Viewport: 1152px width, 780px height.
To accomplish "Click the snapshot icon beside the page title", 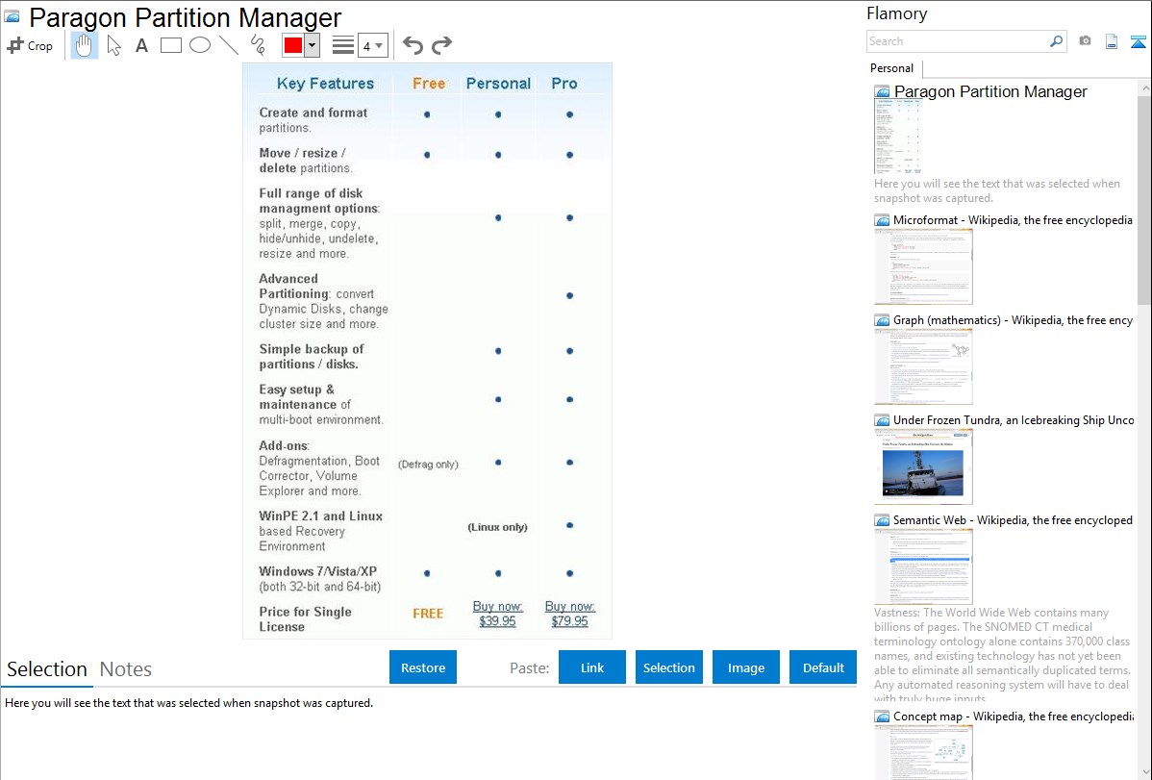I will (12, 16).
